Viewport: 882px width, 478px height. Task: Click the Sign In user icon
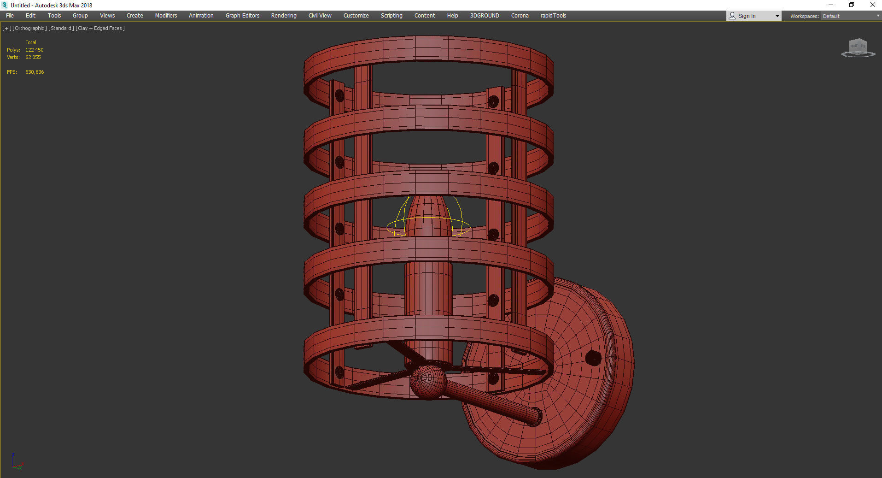pos(732,16)
